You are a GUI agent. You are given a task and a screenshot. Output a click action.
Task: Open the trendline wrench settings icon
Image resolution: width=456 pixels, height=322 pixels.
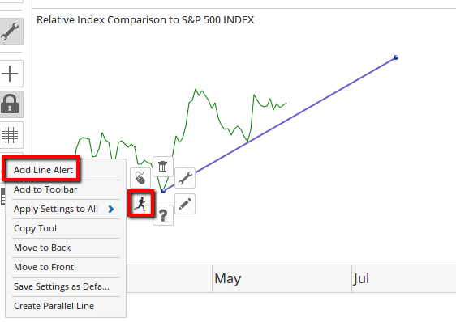tap(185, 178)
